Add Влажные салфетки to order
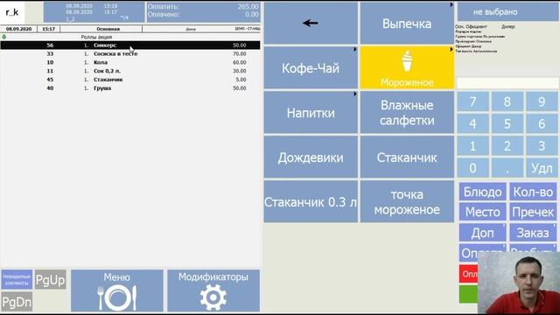Screen dimensions: 560x315 coord(407,113)
